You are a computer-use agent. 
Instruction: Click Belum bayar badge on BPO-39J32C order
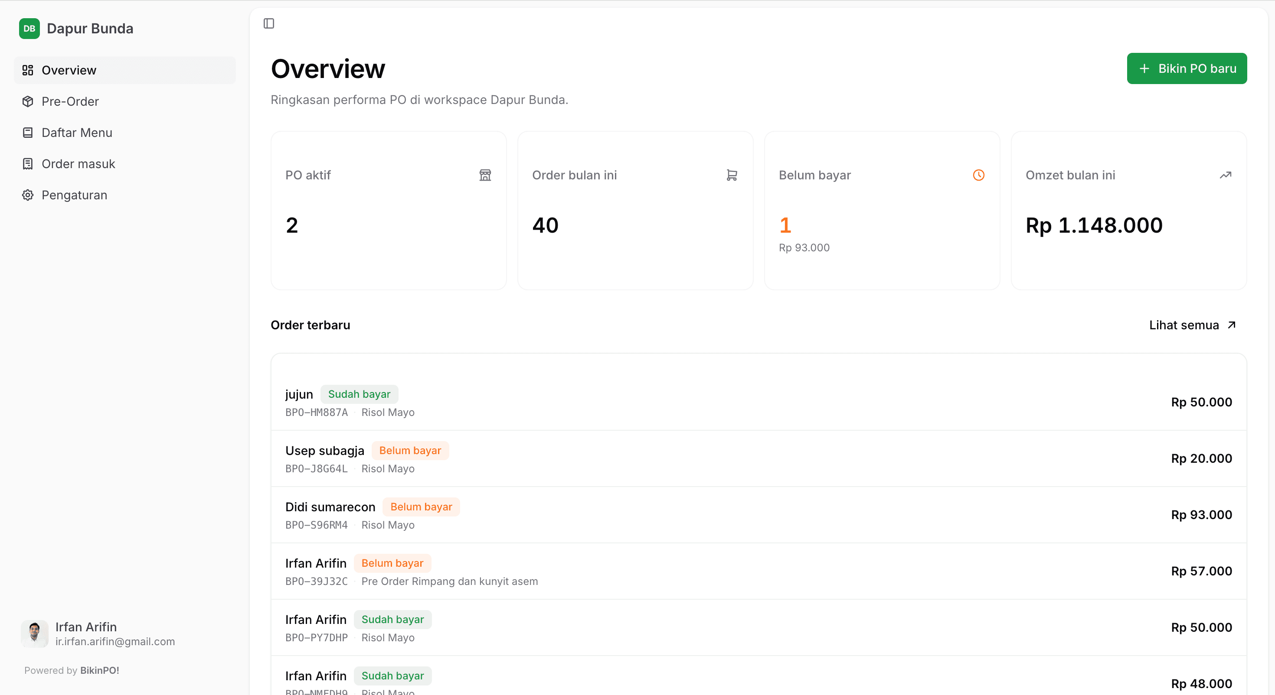coord(392,563)
